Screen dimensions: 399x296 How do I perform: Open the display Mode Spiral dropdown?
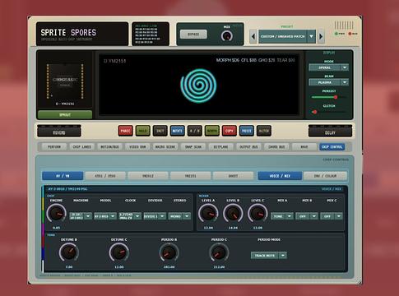[x=328, y=67]
